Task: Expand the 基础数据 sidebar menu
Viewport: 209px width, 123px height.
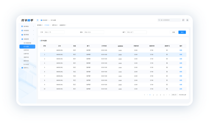Action: tap(33, 35)
